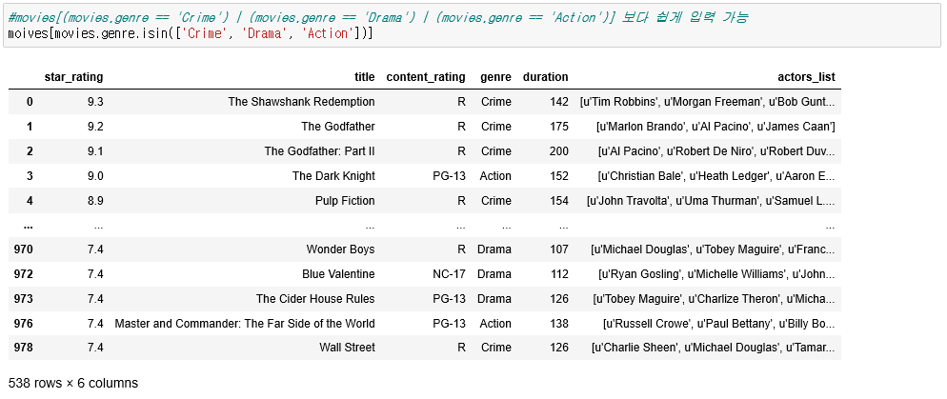Screen dimensions: 947x399
Task: Click the Christian Bale actors list cell
Action: coord(716,176)
